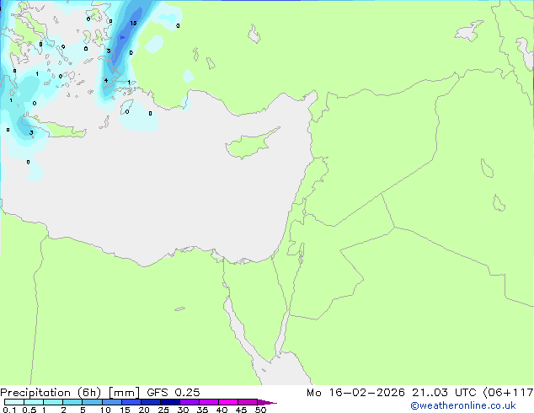534x413 pixels.
Task: Click the 0.1–0.5 mm palest legend swatch
Action: [14, 402]
